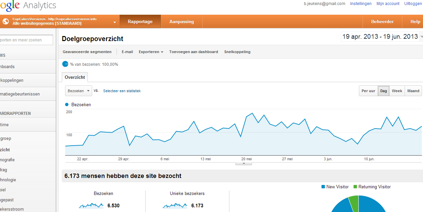Click the 'Unieke bezoekers' label
Viewport: 423px width, 212px height.
[x=187, y=193]
